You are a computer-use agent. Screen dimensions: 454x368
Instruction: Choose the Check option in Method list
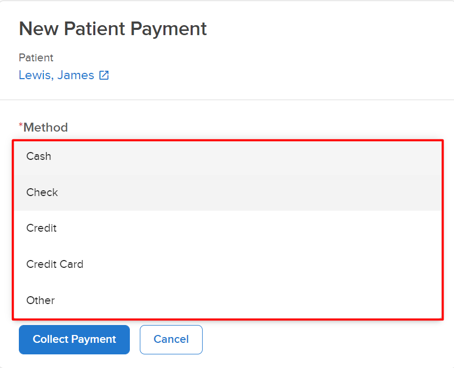tap(228, 192)
